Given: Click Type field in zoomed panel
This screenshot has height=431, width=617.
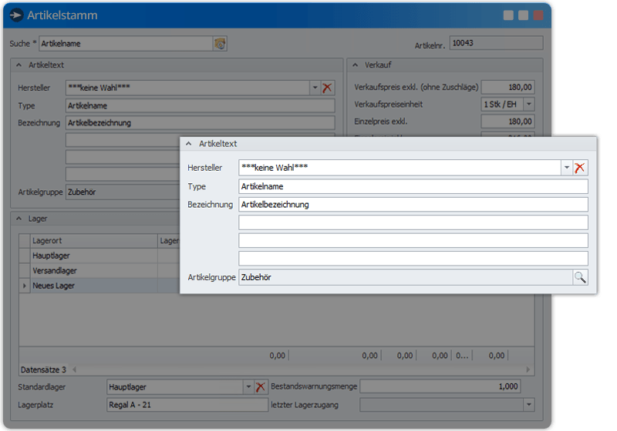Looking at the screenshot, I should [413, 186].
